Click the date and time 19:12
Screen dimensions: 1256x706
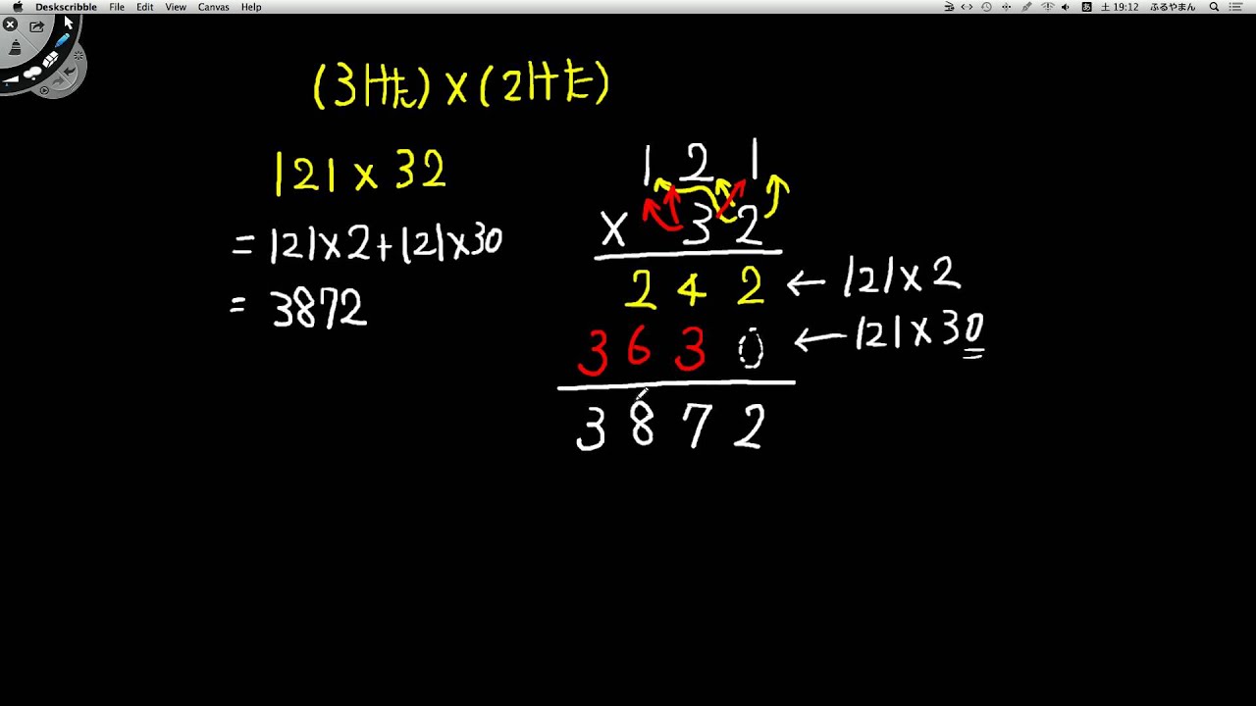[x=1120, y=7]
